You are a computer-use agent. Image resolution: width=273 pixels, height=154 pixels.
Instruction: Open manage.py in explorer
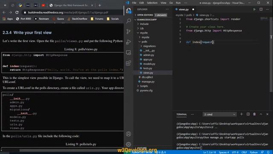(148, 82)
